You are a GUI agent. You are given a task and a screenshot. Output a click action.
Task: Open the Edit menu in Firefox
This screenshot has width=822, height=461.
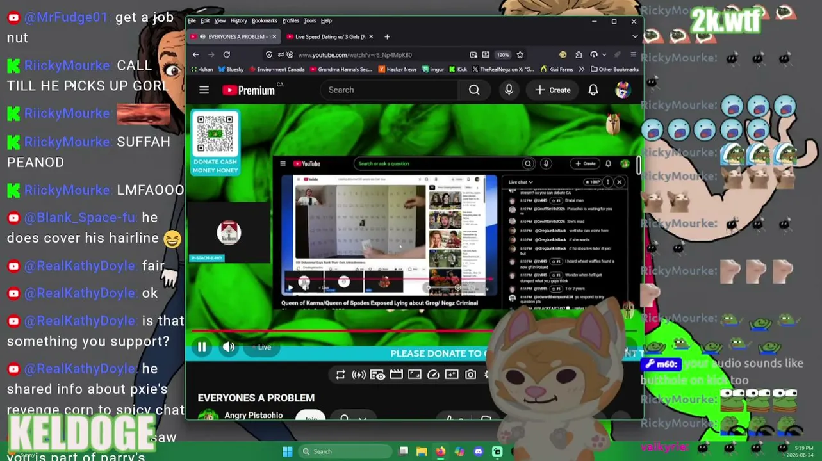click(205, 20)
